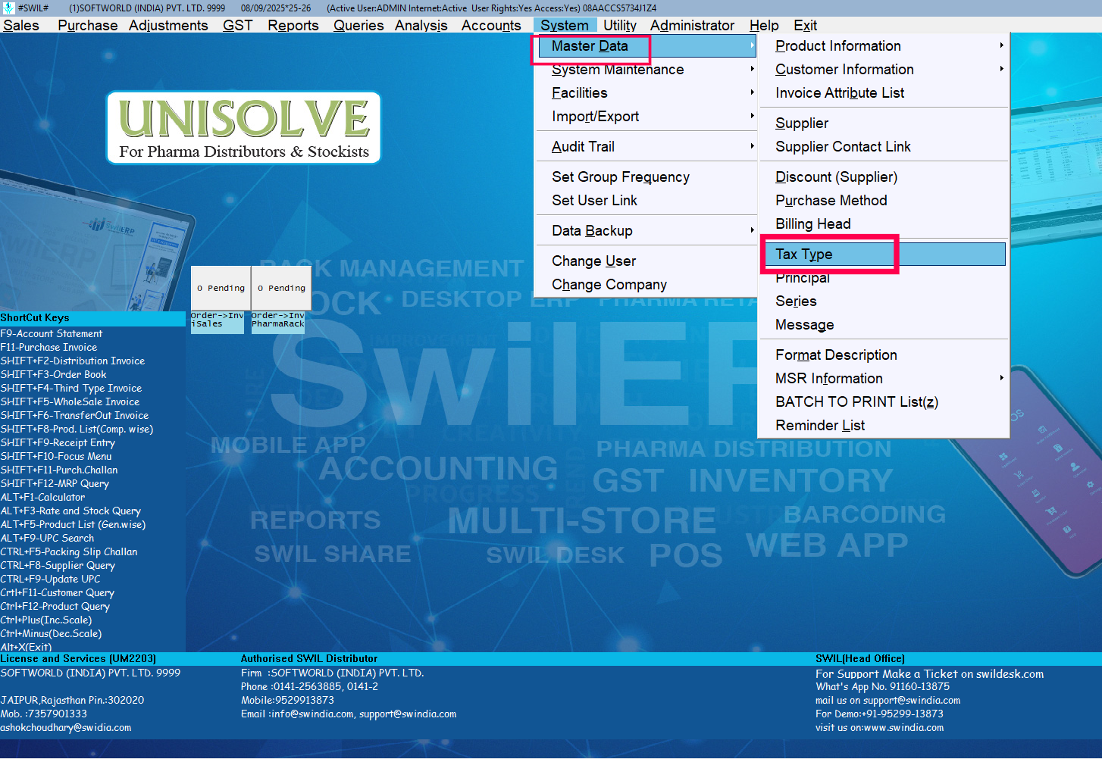1102x759 pixels.
Task: Open the Queries menu
Action: (358, 25)
